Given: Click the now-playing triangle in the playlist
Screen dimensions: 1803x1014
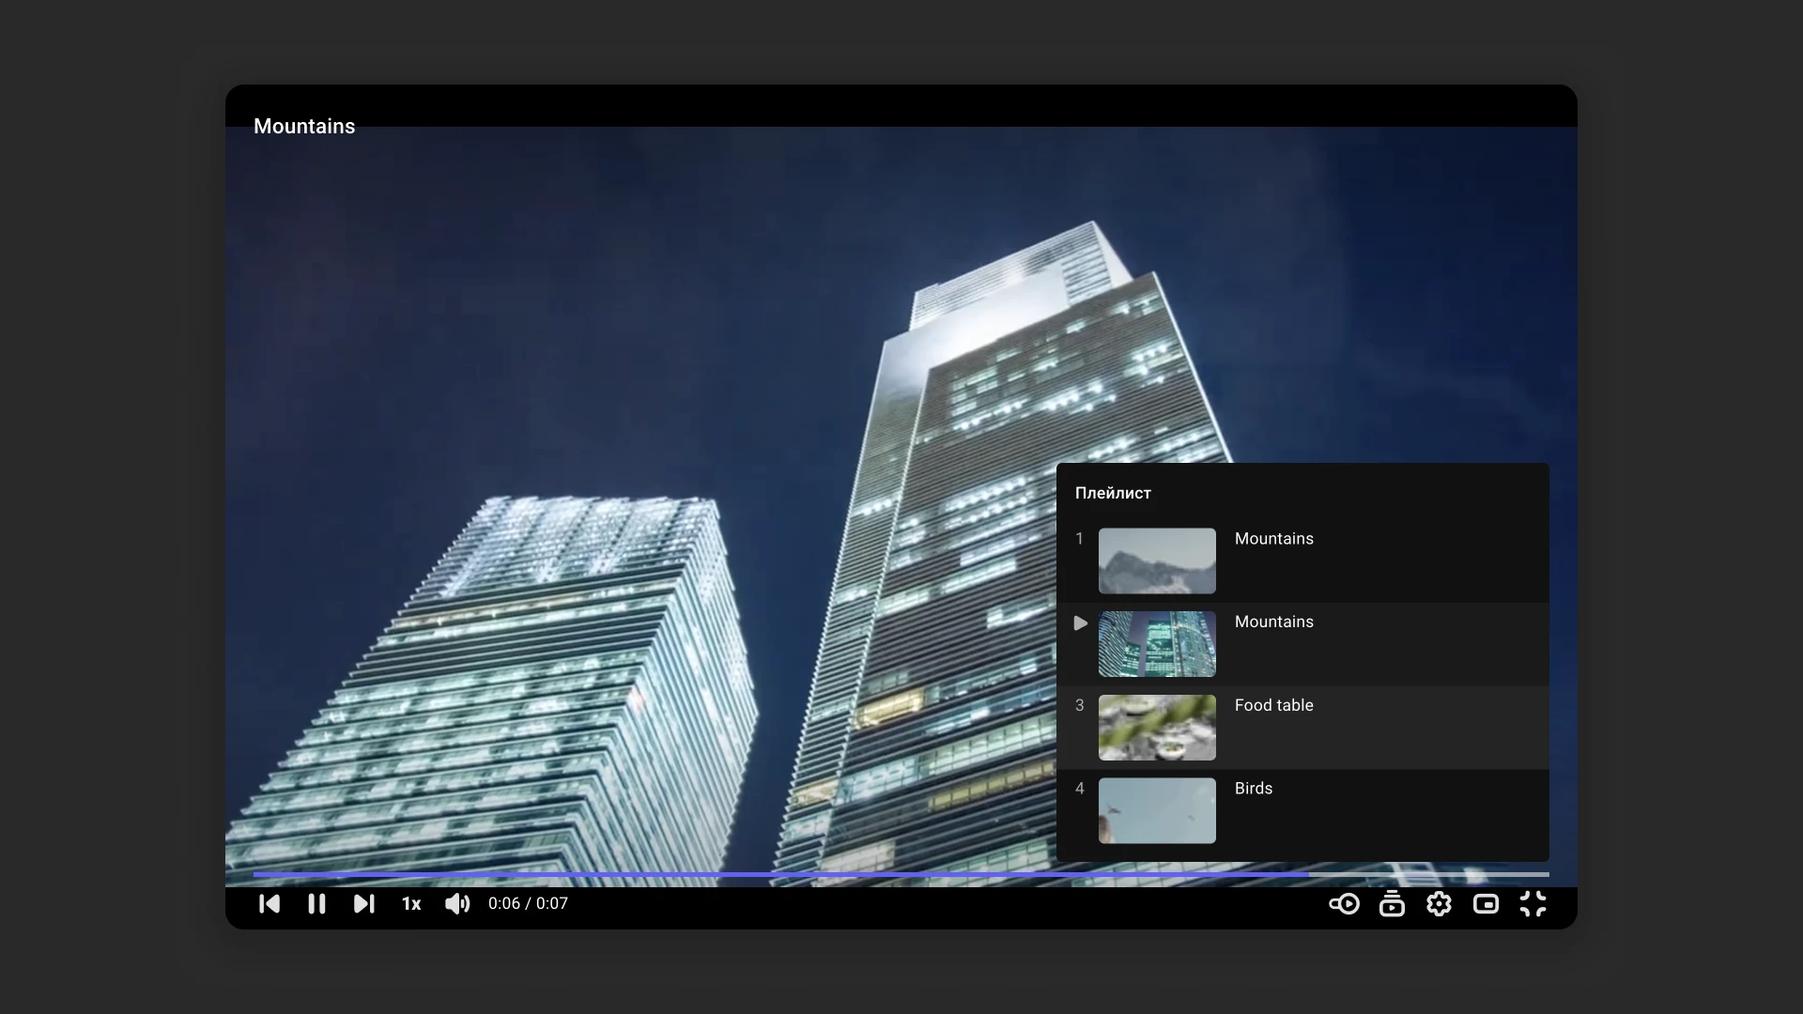Looking at the screenshot, I should point(1080,623).
